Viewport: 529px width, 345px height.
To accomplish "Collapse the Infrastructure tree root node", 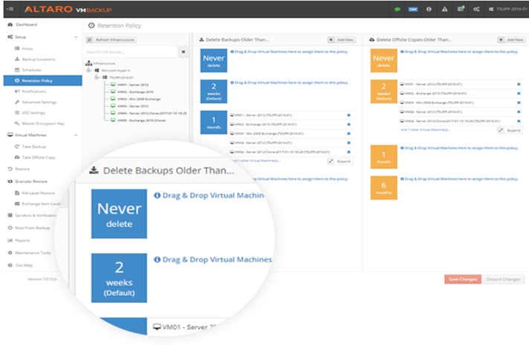I will [84, 63].
